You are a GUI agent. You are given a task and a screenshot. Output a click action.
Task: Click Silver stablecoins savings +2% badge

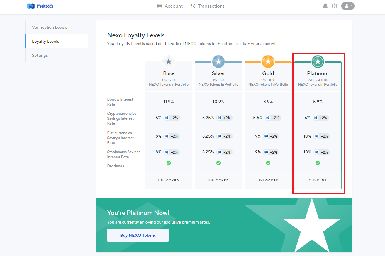224,152
